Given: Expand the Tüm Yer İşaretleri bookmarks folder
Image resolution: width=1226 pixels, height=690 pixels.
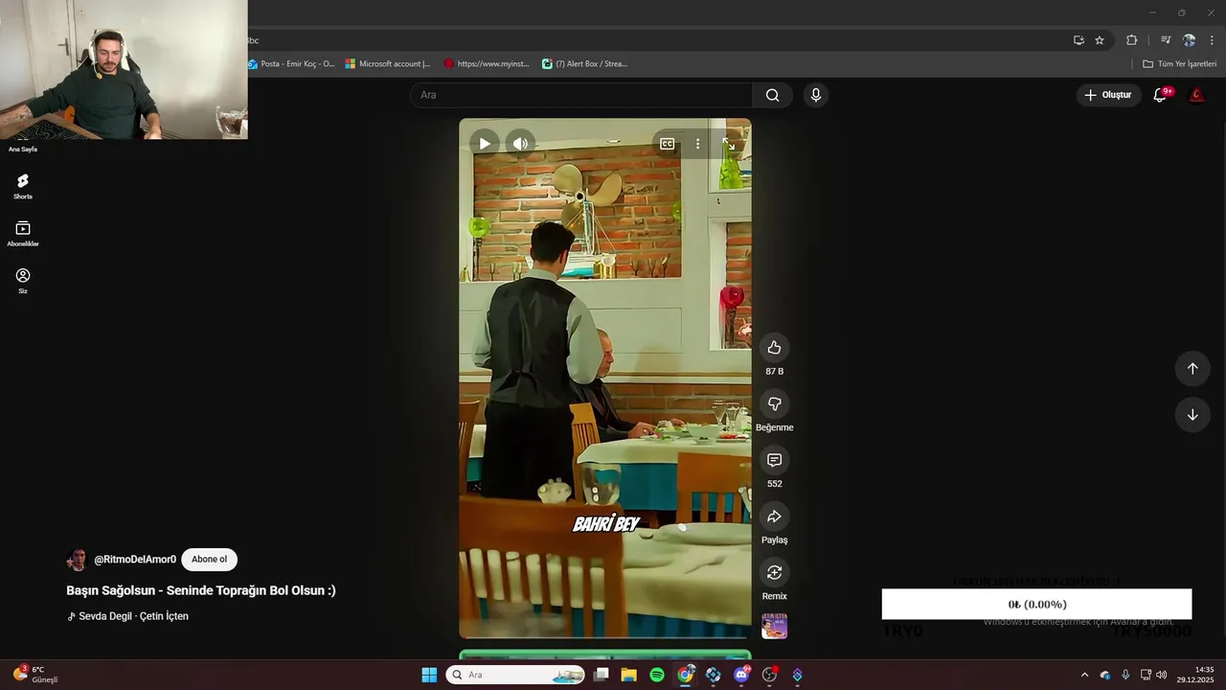Looking at the screenshot, I should (x=1179, y=64).
